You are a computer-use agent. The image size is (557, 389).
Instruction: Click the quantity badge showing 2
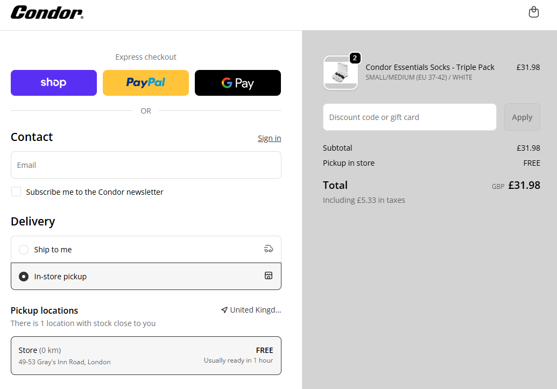coord(355,58)
